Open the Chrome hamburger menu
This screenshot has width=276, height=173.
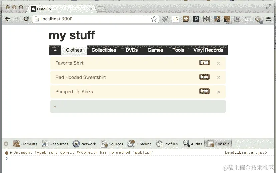click(268, 19)
